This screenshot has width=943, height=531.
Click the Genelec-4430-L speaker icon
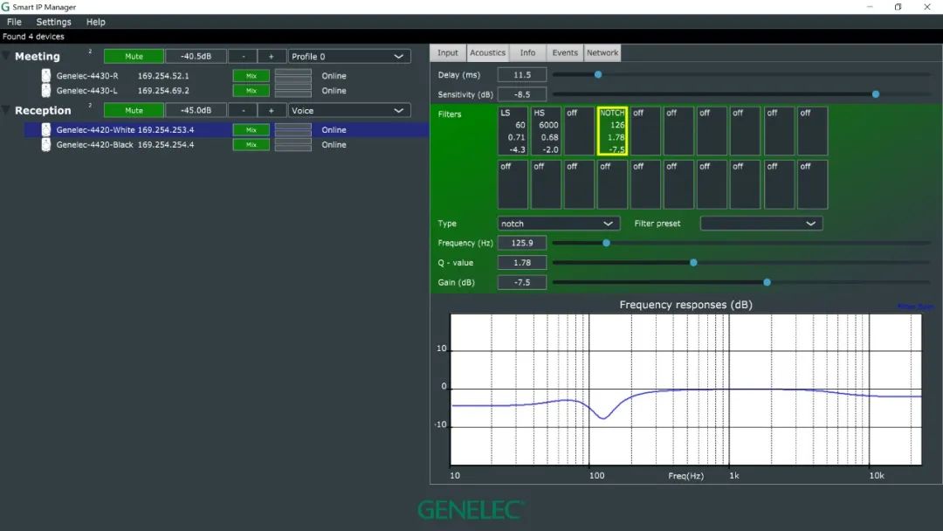45,90
